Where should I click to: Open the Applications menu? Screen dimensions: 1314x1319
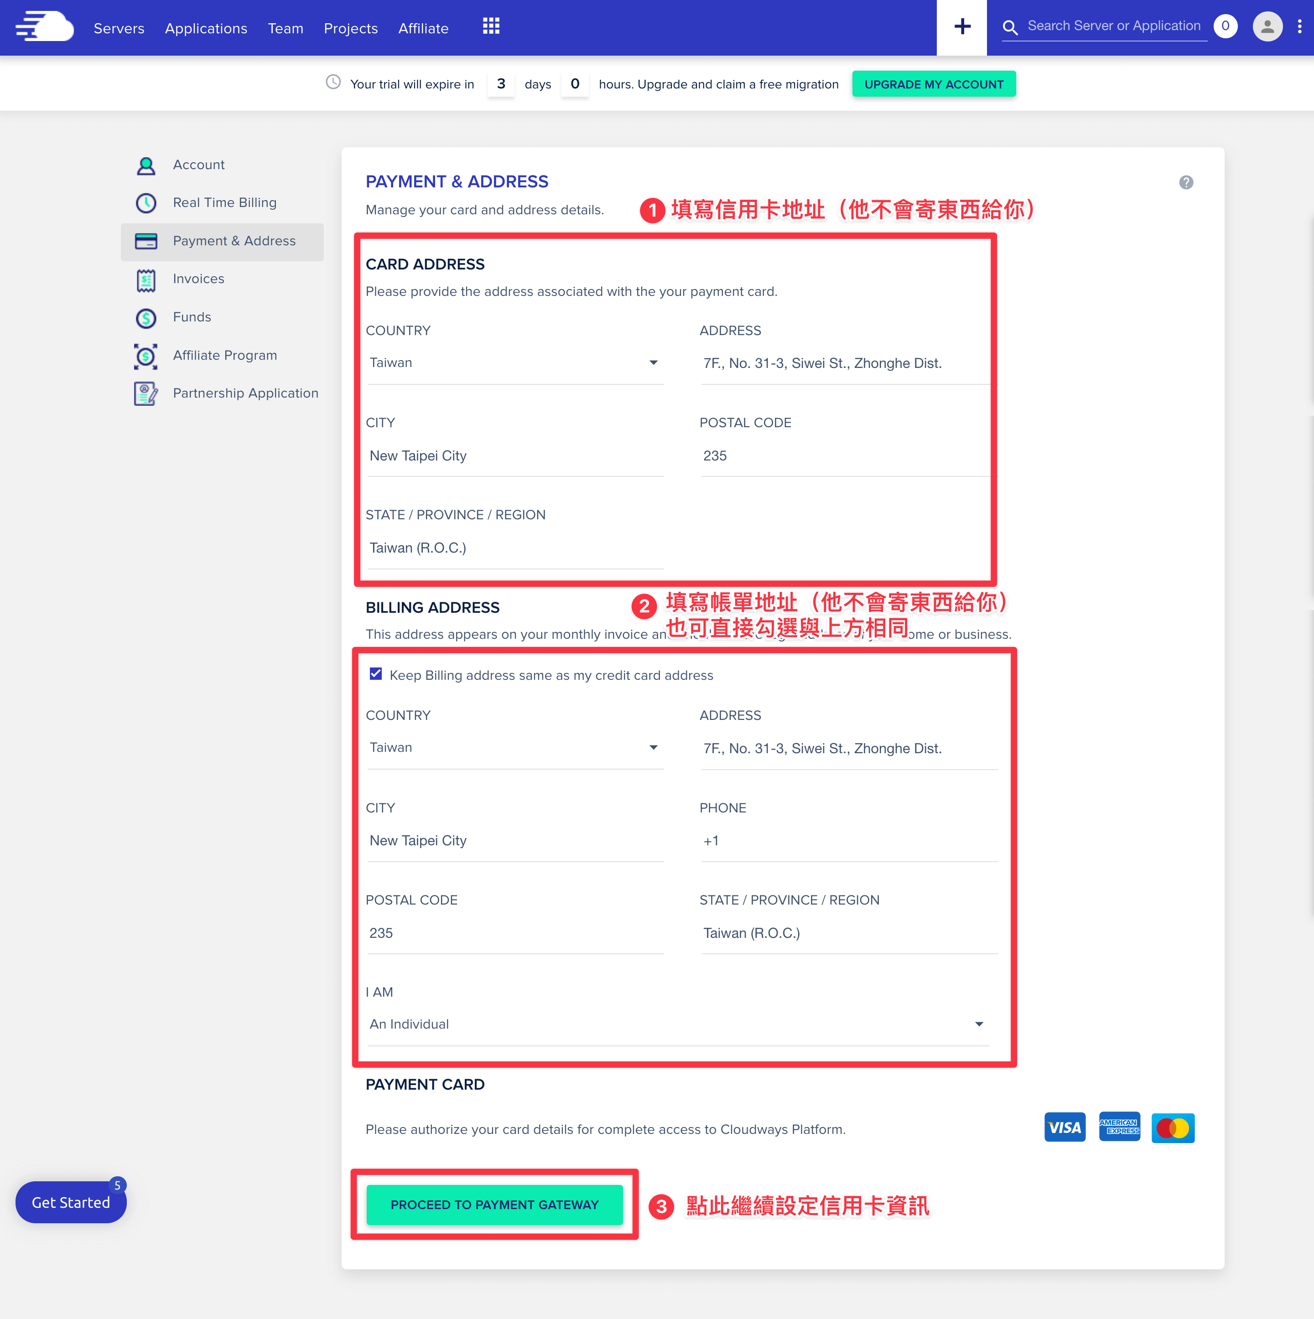206,28
